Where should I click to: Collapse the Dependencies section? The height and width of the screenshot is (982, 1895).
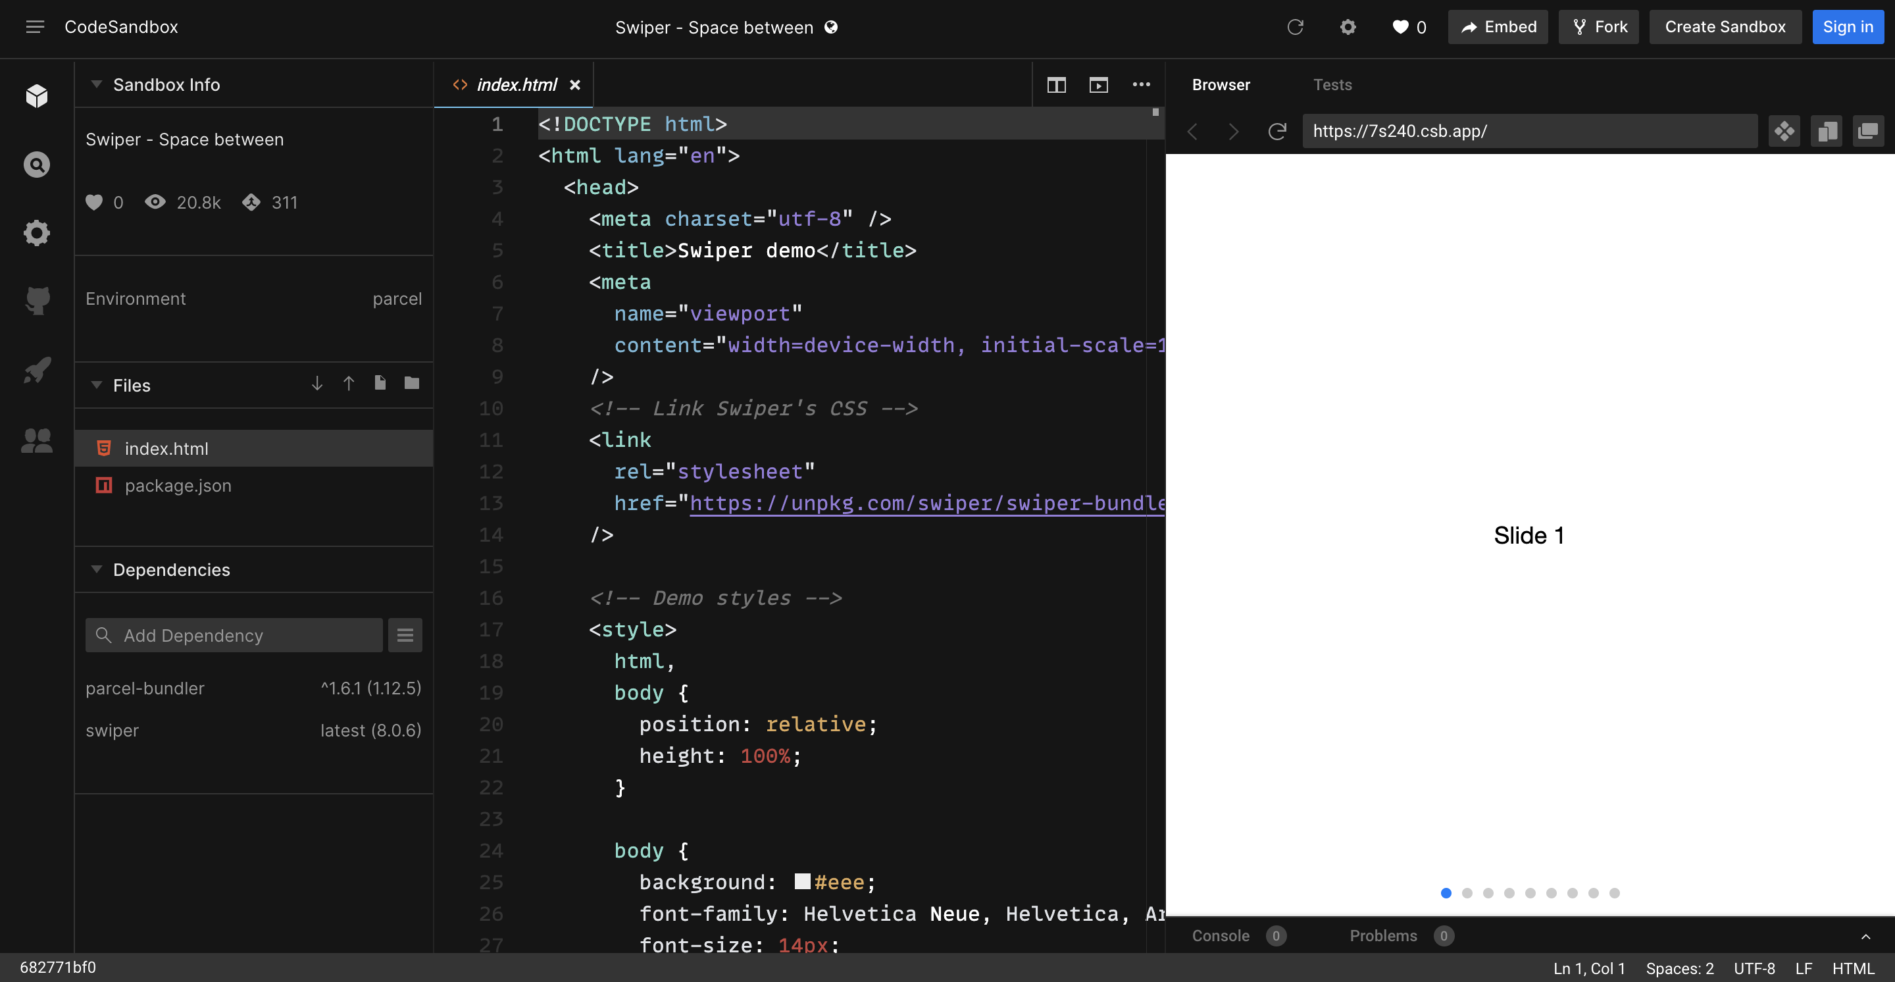96,569
